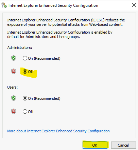Confirm settings with the OK button

(x=95, y=145)
